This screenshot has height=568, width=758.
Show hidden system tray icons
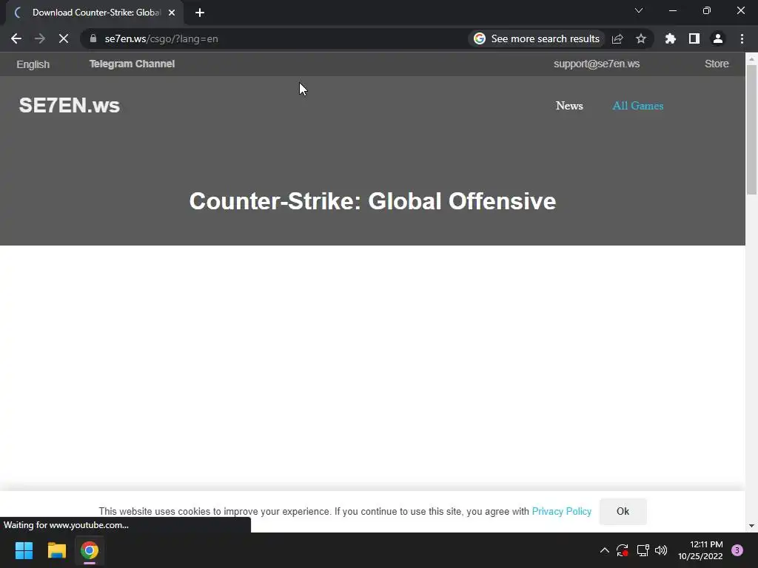(604, 550)
